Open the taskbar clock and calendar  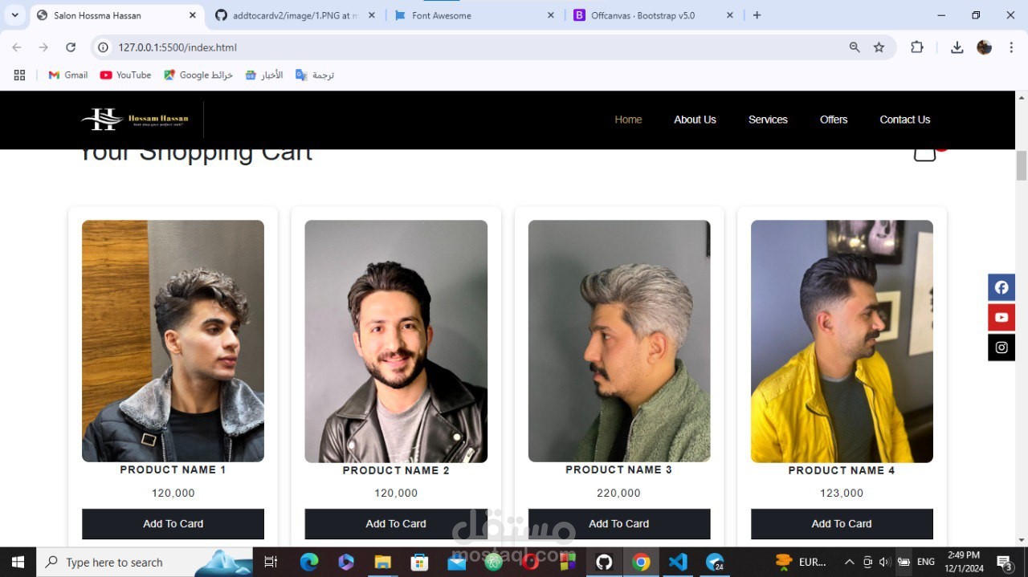pyautogui.click(x=964, y=562)
